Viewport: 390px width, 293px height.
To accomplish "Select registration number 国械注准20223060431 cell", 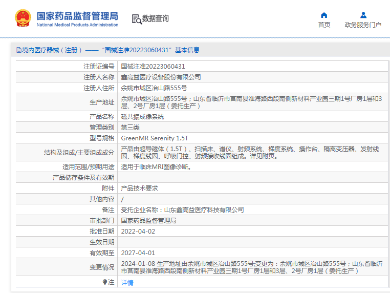I will 153,67.
